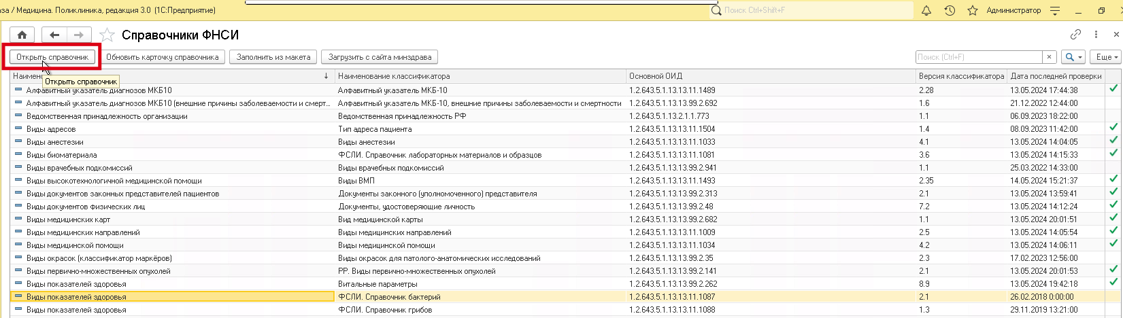The image size is (1123, 318).
Task: Copy link to this form icon
Action: point(1075,35)
